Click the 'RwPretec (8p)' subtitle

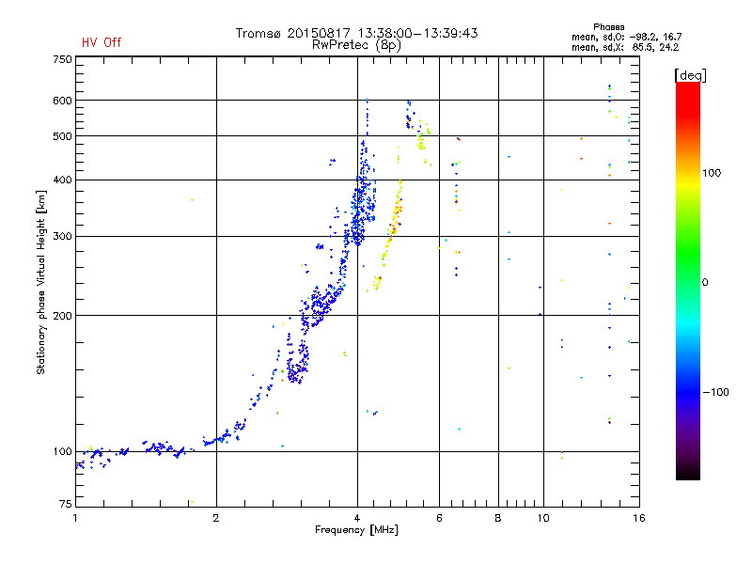click(x=356, y=45)
